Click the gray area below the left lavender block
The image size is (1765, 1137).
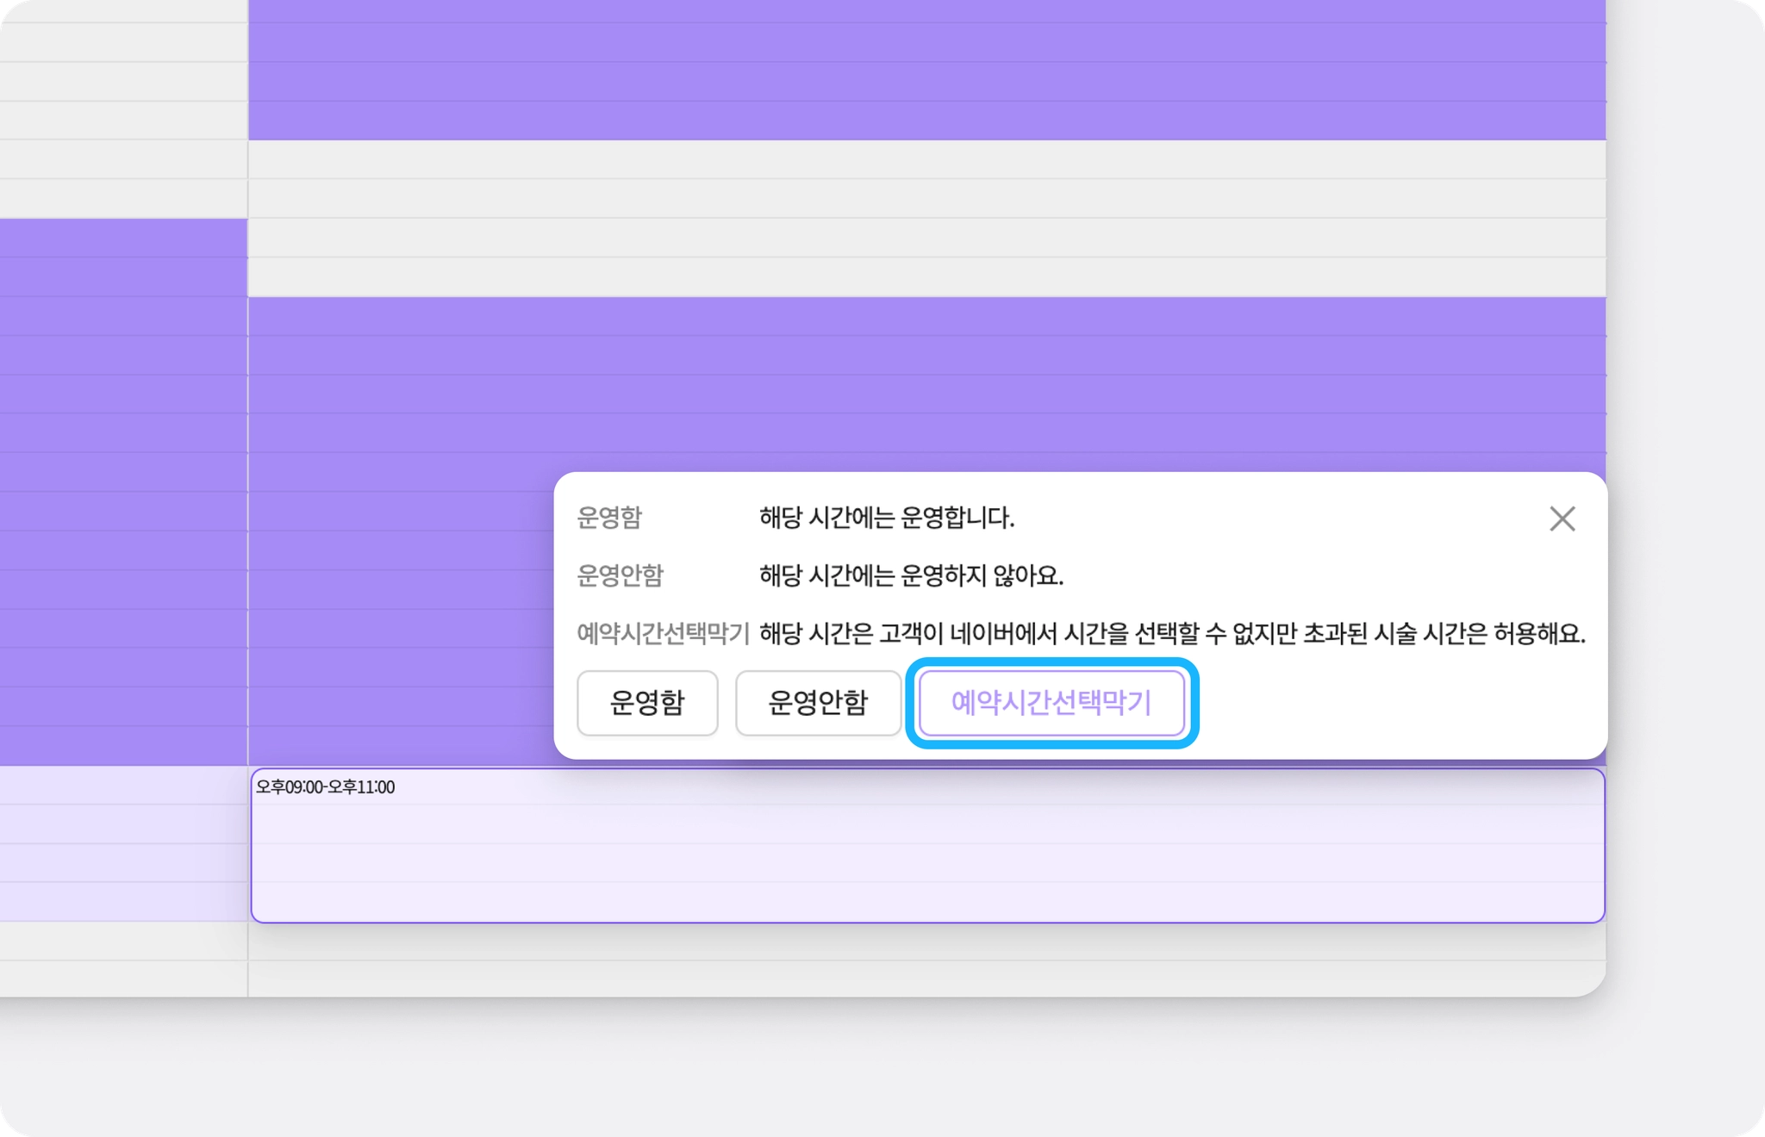pos(123,958)
